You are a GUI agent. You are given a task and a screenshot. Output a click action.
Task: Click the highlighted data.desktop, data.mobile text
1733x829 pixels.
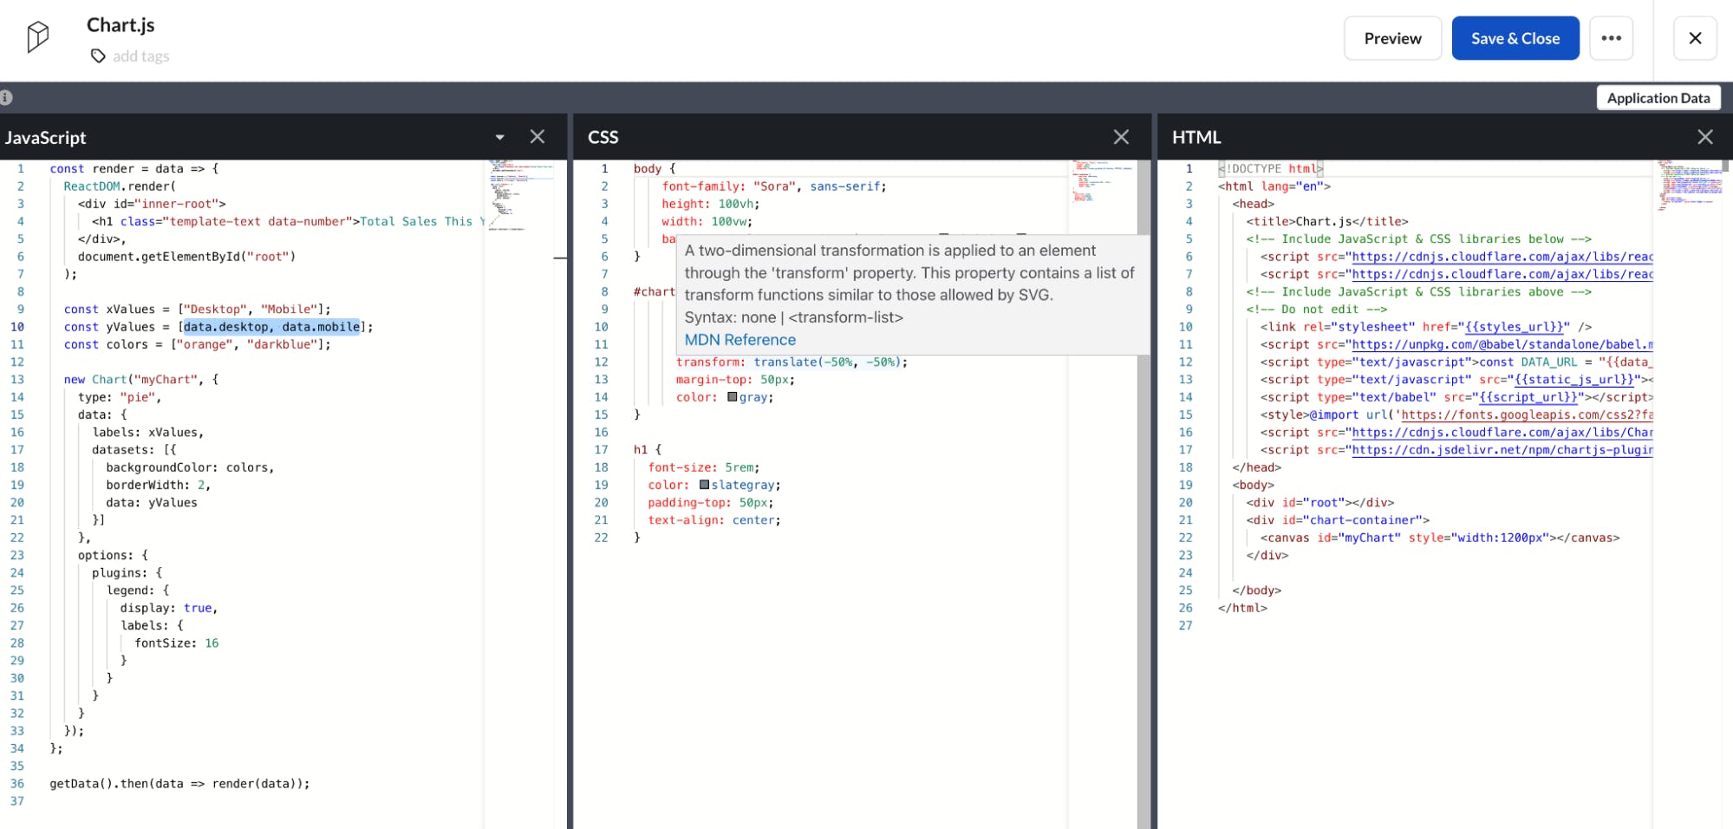click(271, 327)
